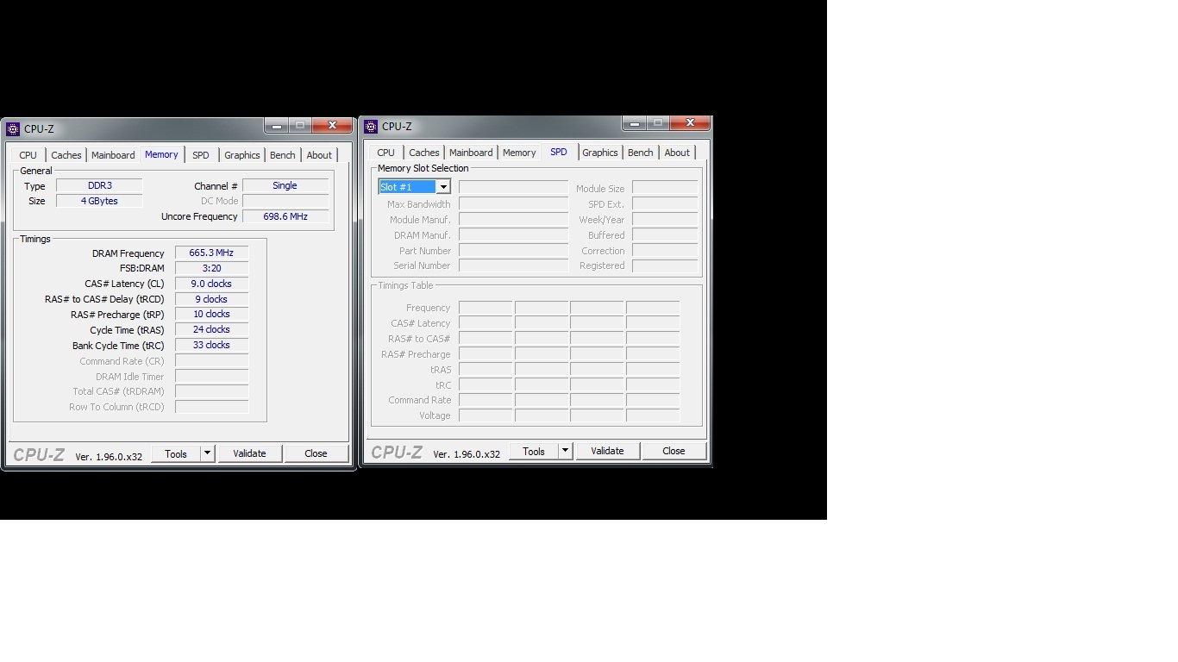Screen dimensions: 1178x662
Task: Click the CPU-Z app icon in the left window title bar
Action: (13, 129)
